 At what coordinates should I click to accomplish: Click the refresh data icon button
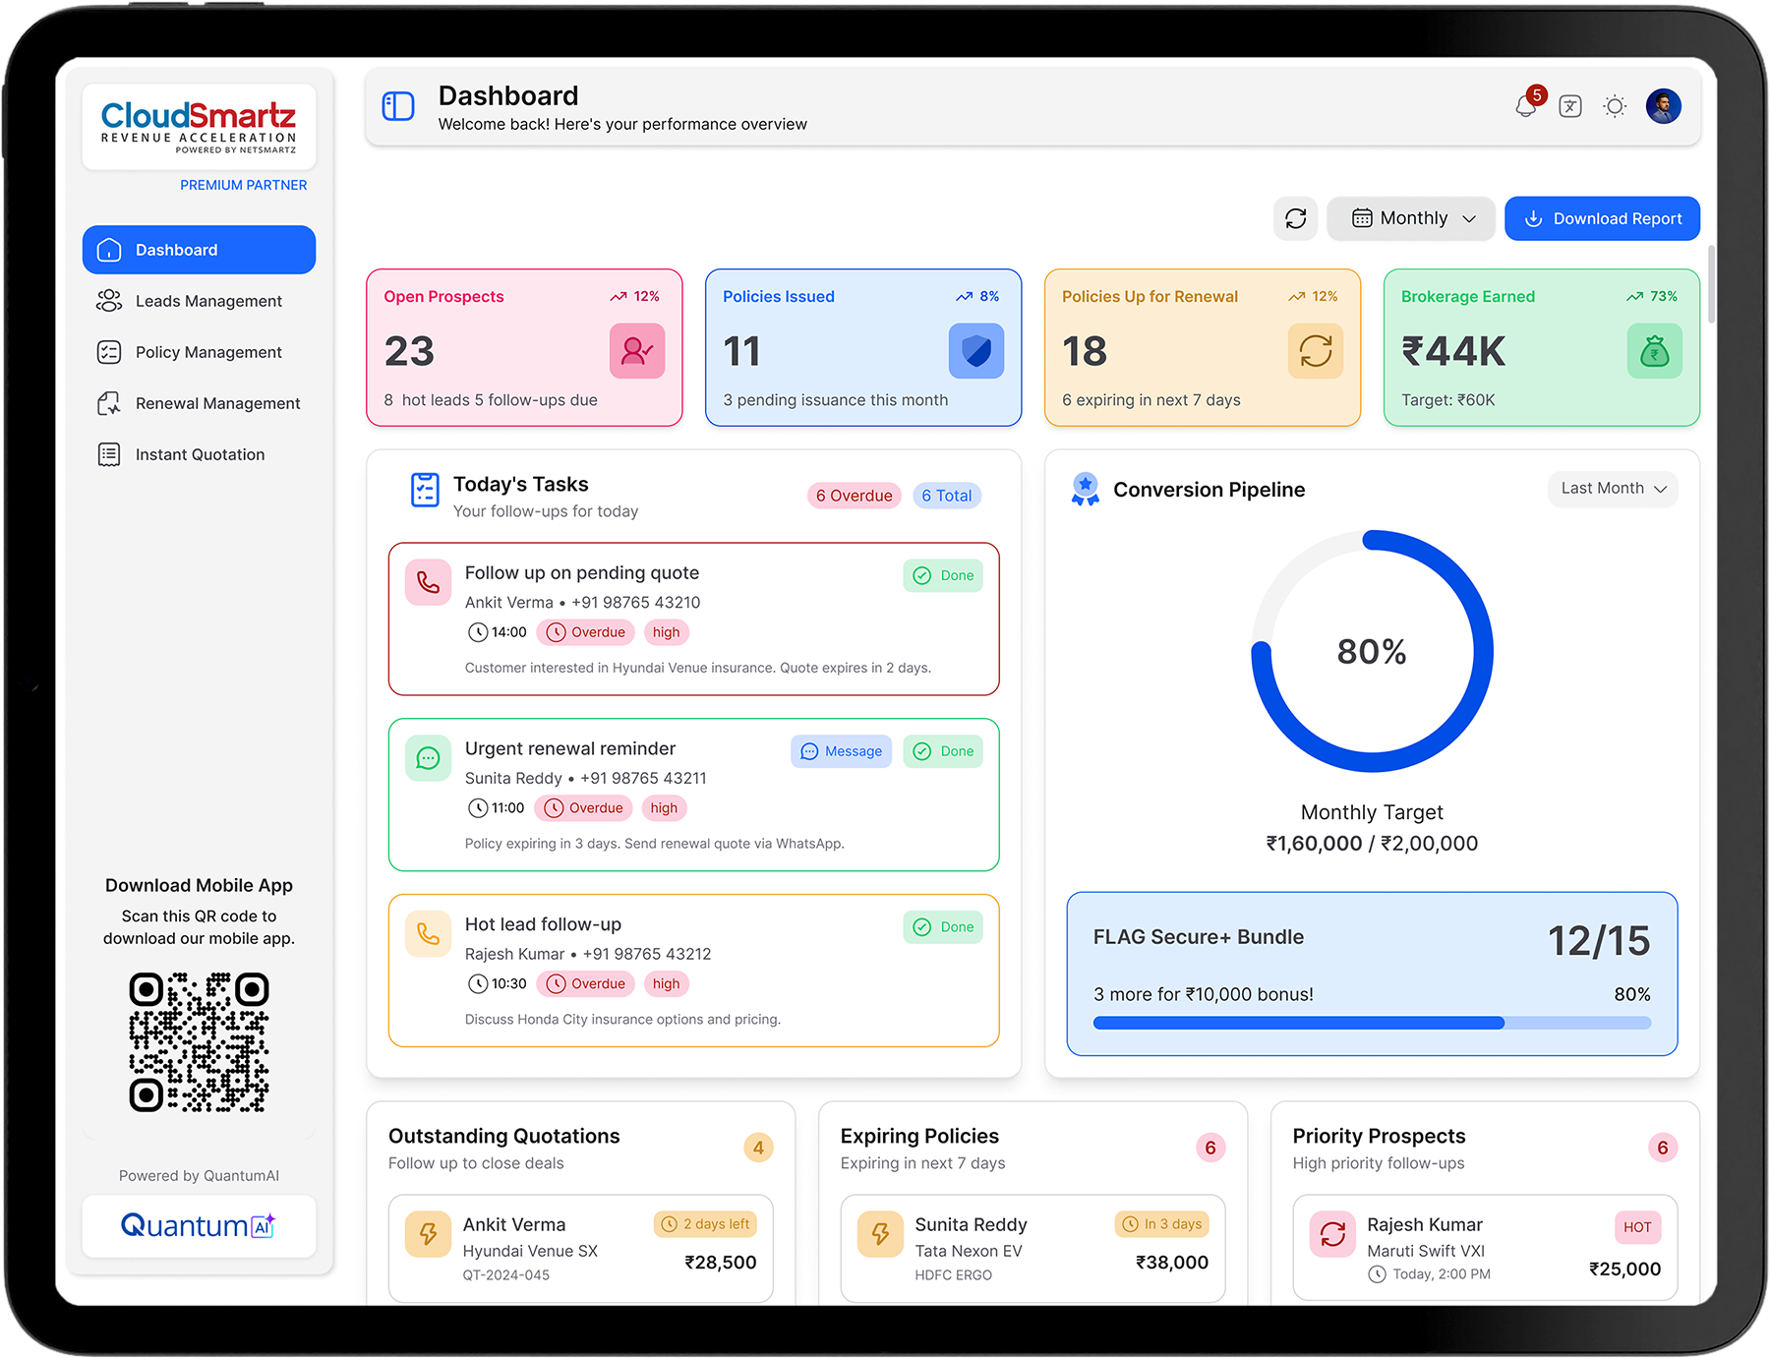1295,218
